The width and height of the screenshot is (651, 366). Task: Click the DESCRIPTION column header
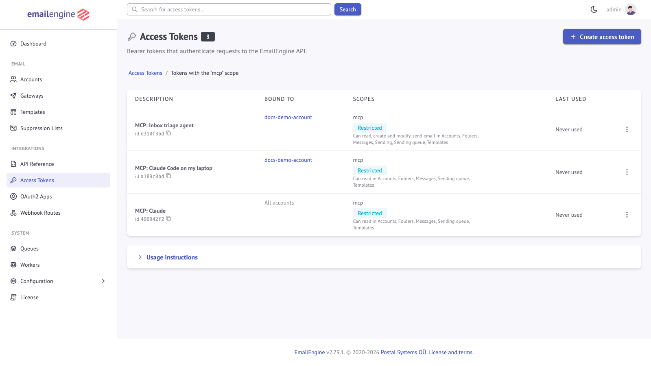point(154,99)
